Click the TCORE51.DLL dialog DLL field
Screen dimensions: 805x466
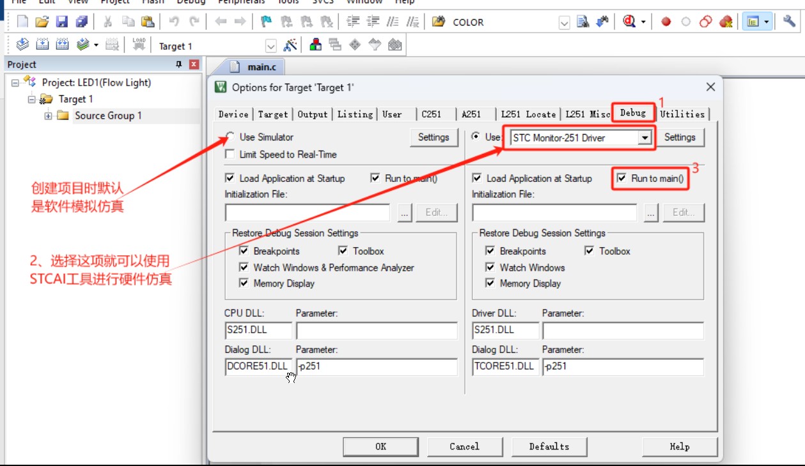pos(506,367)
